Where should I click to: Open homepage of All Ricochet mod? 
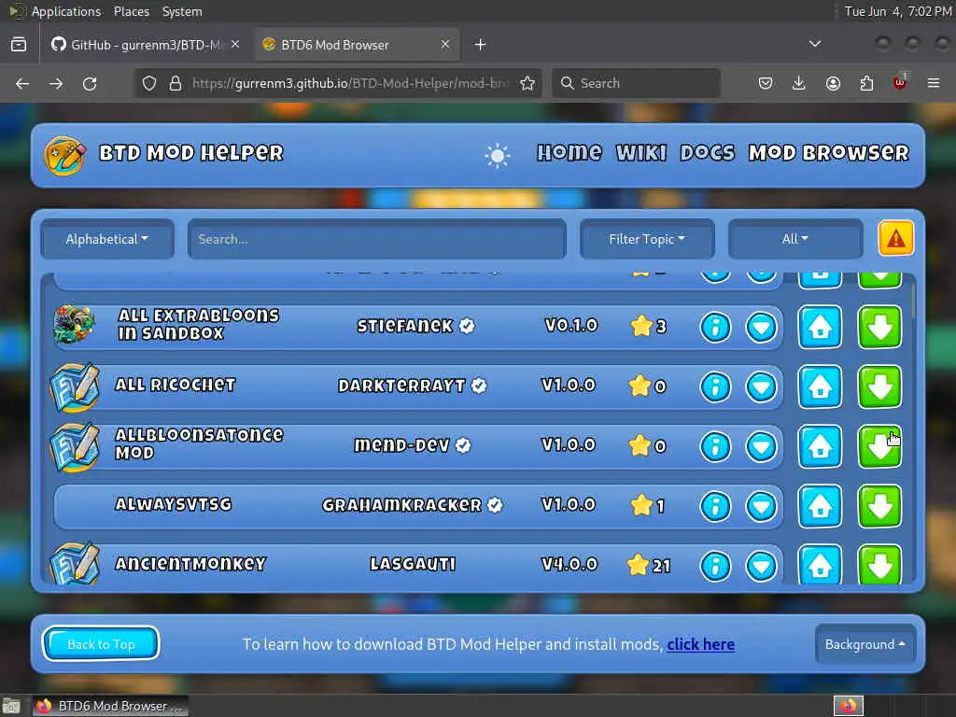pos(820,387)
